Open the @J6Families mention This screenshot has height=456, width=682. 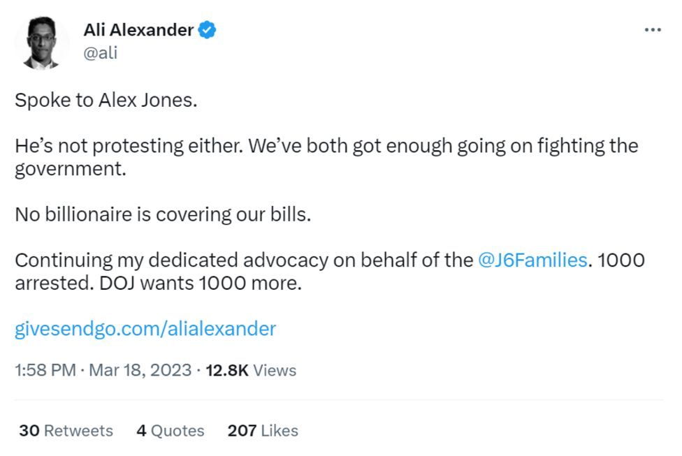532,260
